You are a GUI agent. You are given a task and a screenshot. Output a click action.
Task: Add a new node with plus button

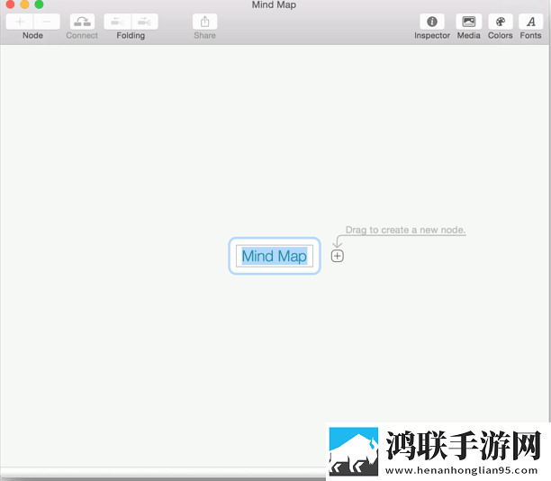tap(20, 22)
